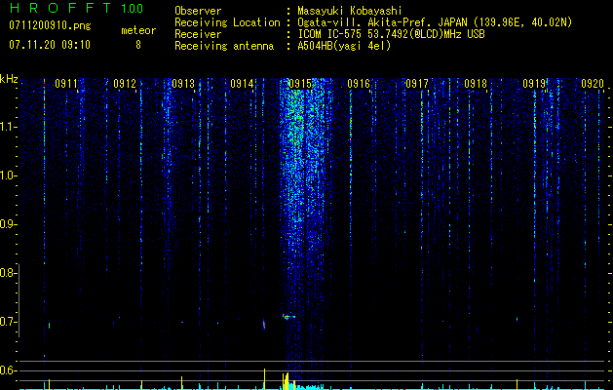
Task: Select the filename 0711200910.png
Action: (x=50, y=25)
